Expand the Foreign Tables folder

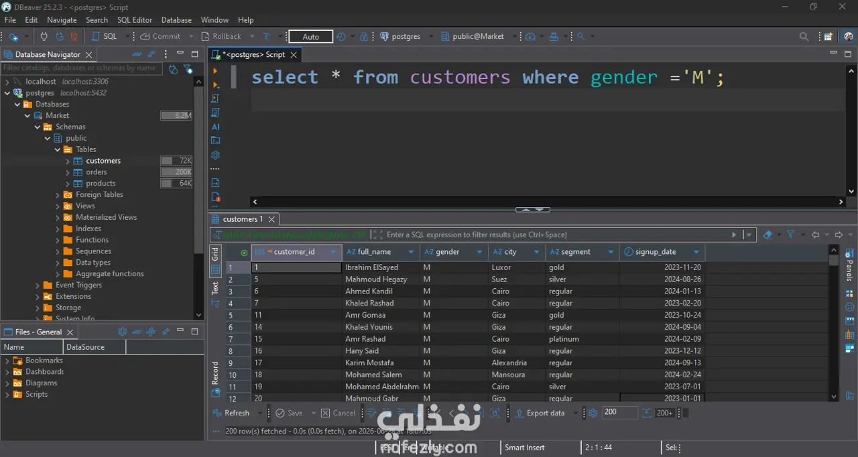57,195
